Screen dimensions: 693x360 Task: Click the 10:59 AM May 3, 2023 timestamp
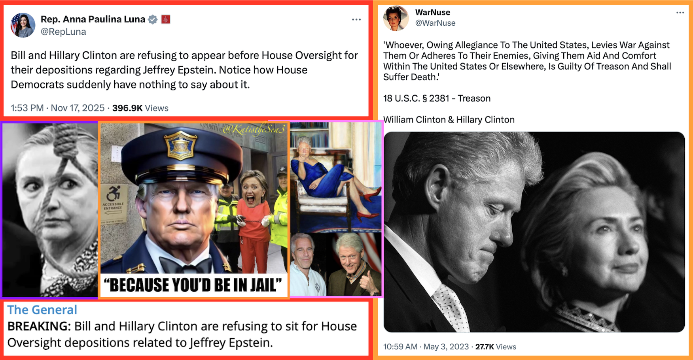[426, 347]
